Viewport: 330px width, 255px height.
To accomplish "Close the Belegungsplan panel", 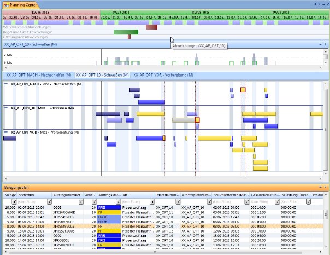I will (x=325, y=187).
